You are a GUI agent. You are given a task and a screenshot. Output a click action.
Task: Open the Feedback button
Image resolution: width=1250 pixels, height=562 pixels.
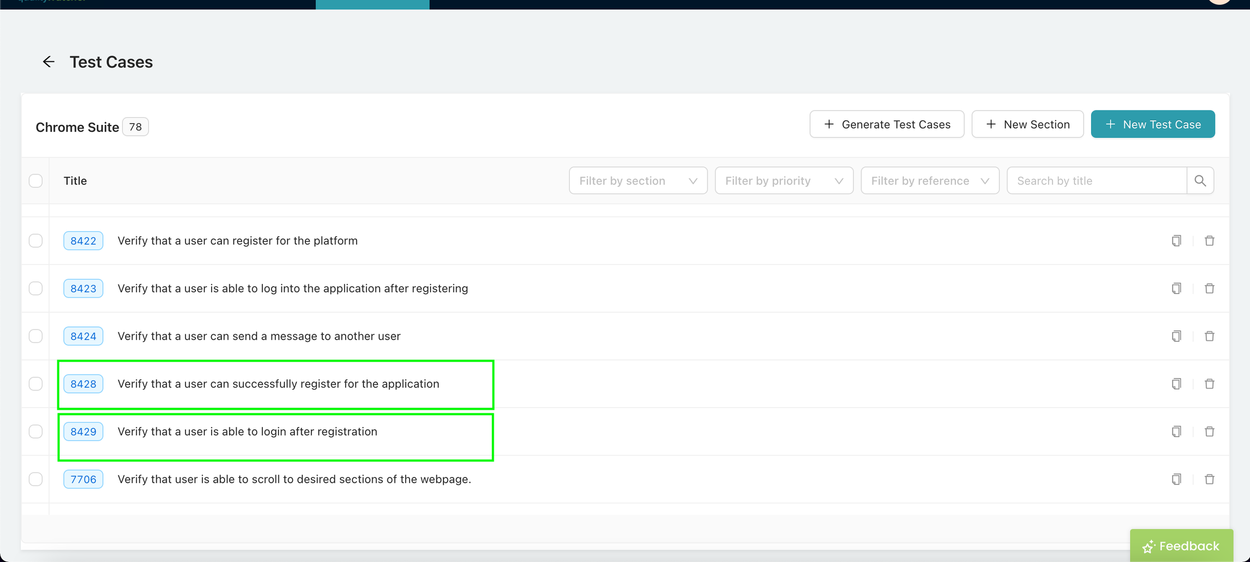coord(1181,546)
